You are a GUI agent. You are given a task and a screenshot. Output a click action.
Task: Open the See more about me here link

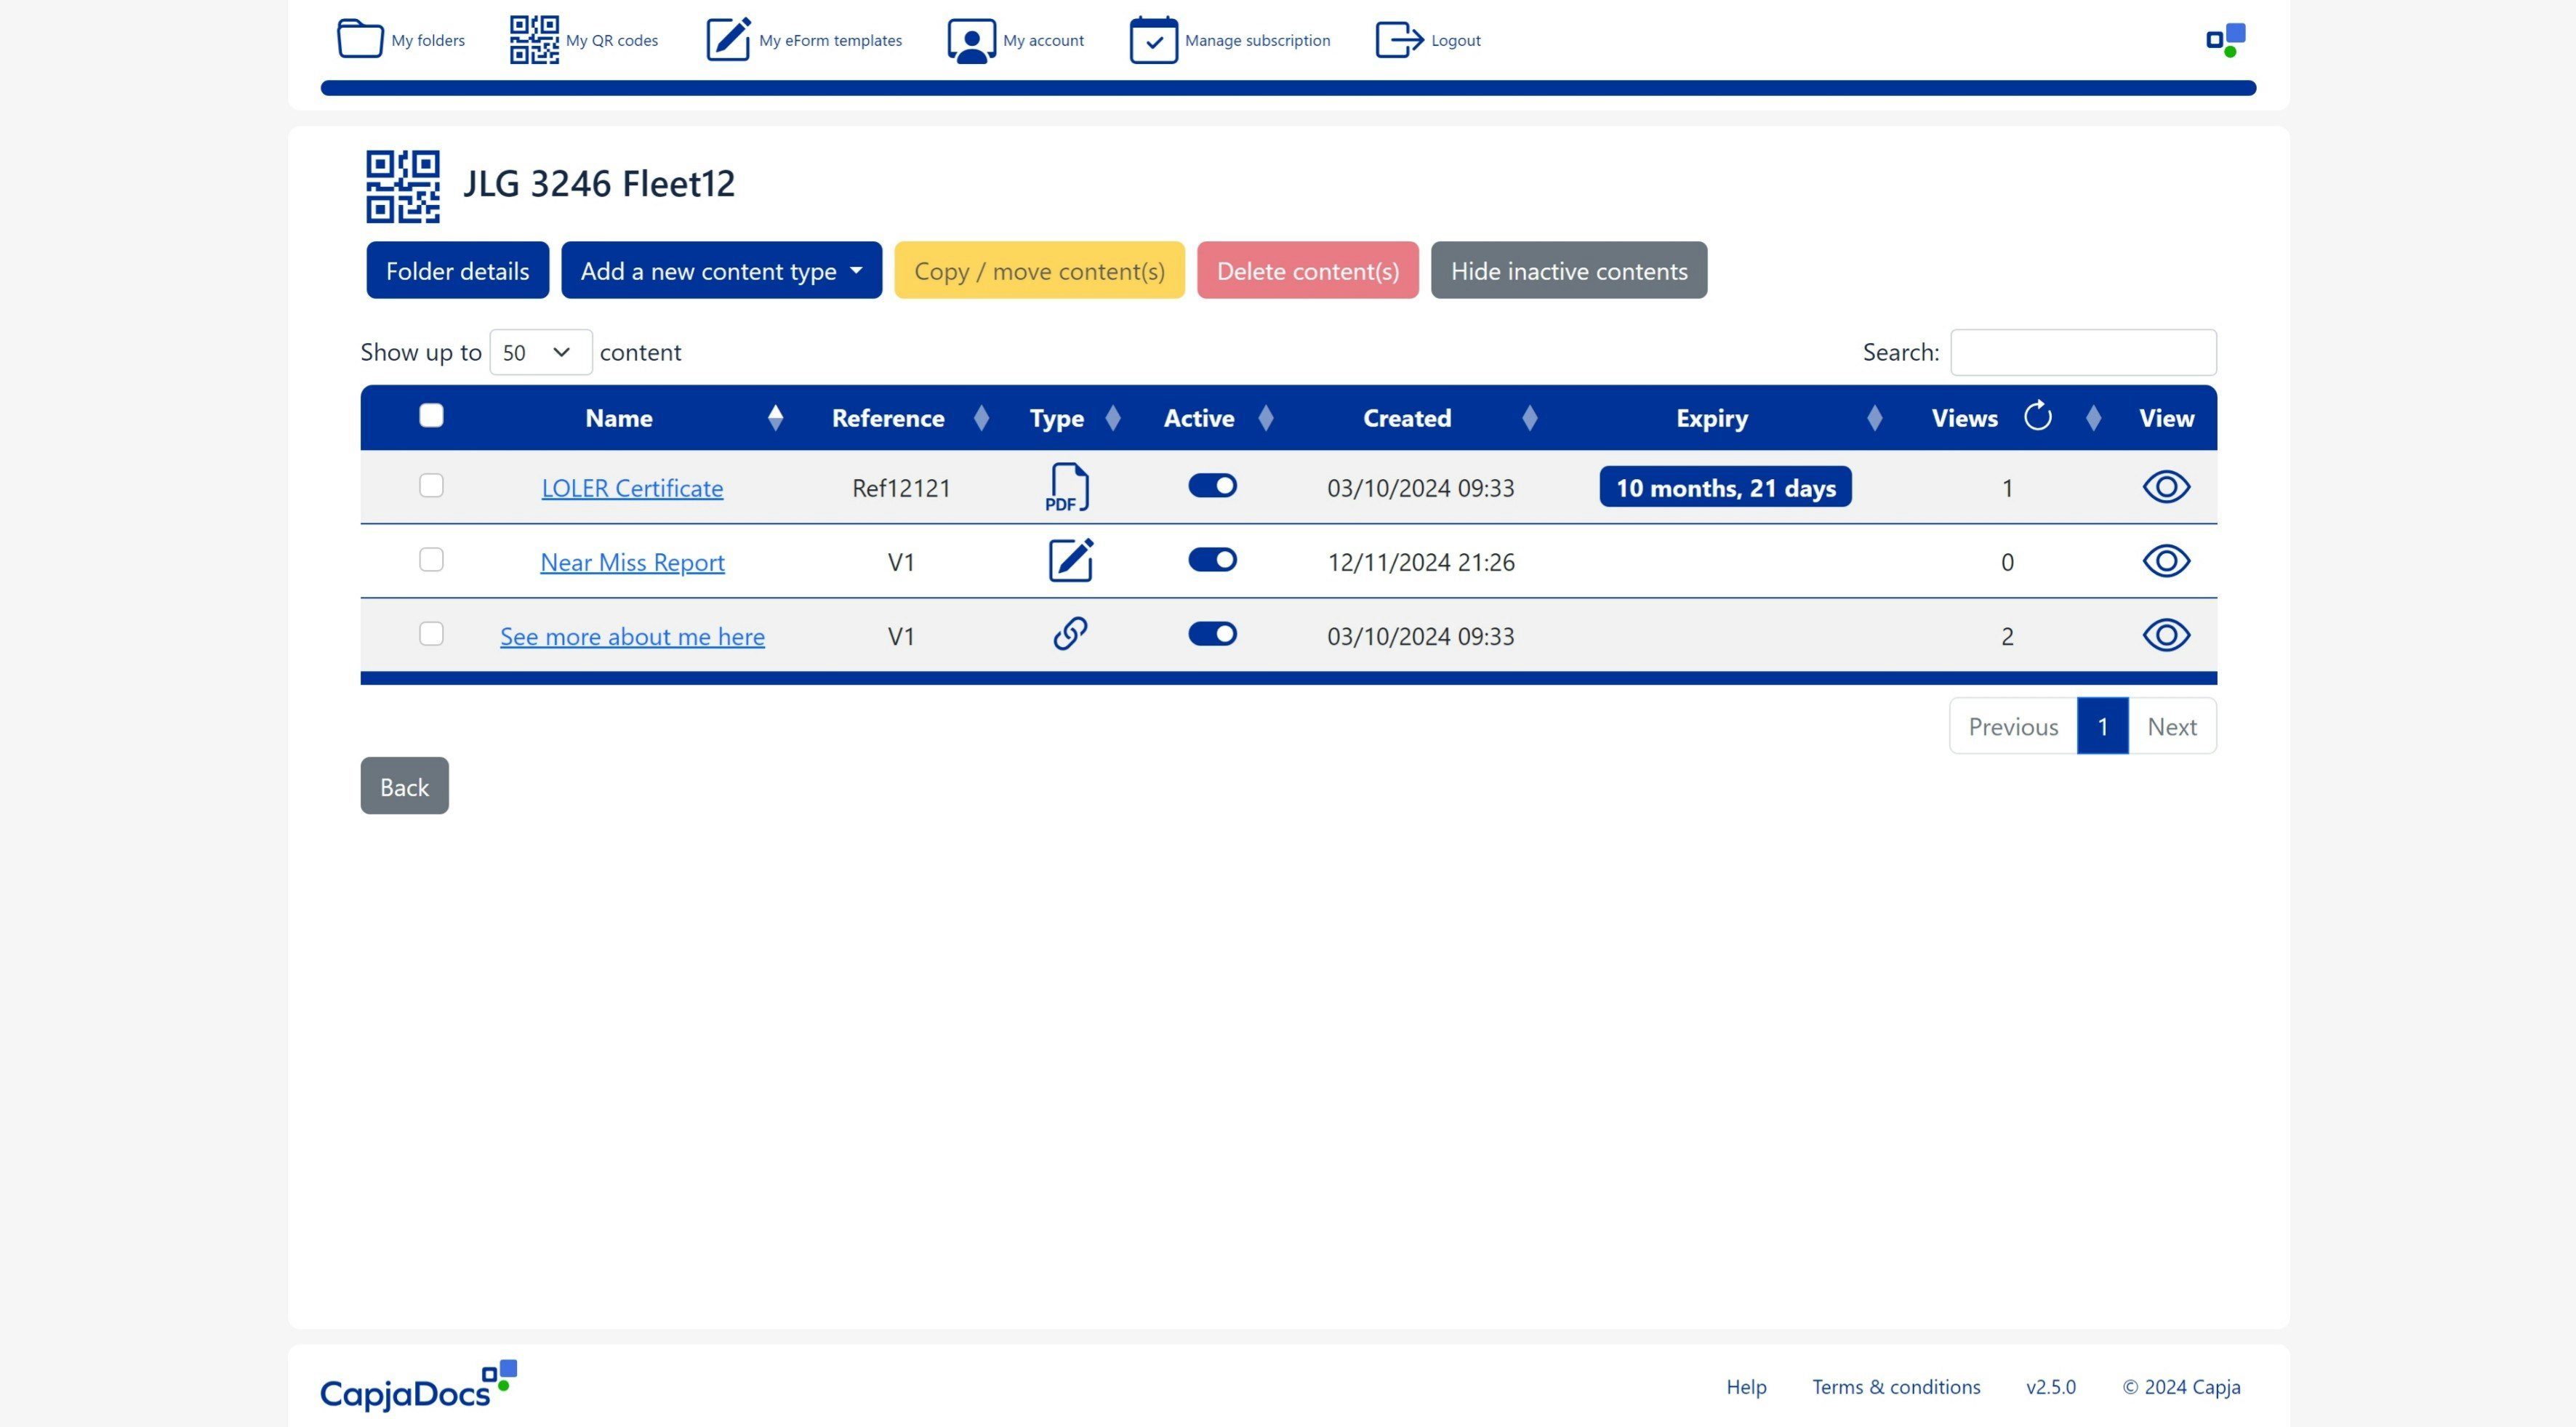632,636
